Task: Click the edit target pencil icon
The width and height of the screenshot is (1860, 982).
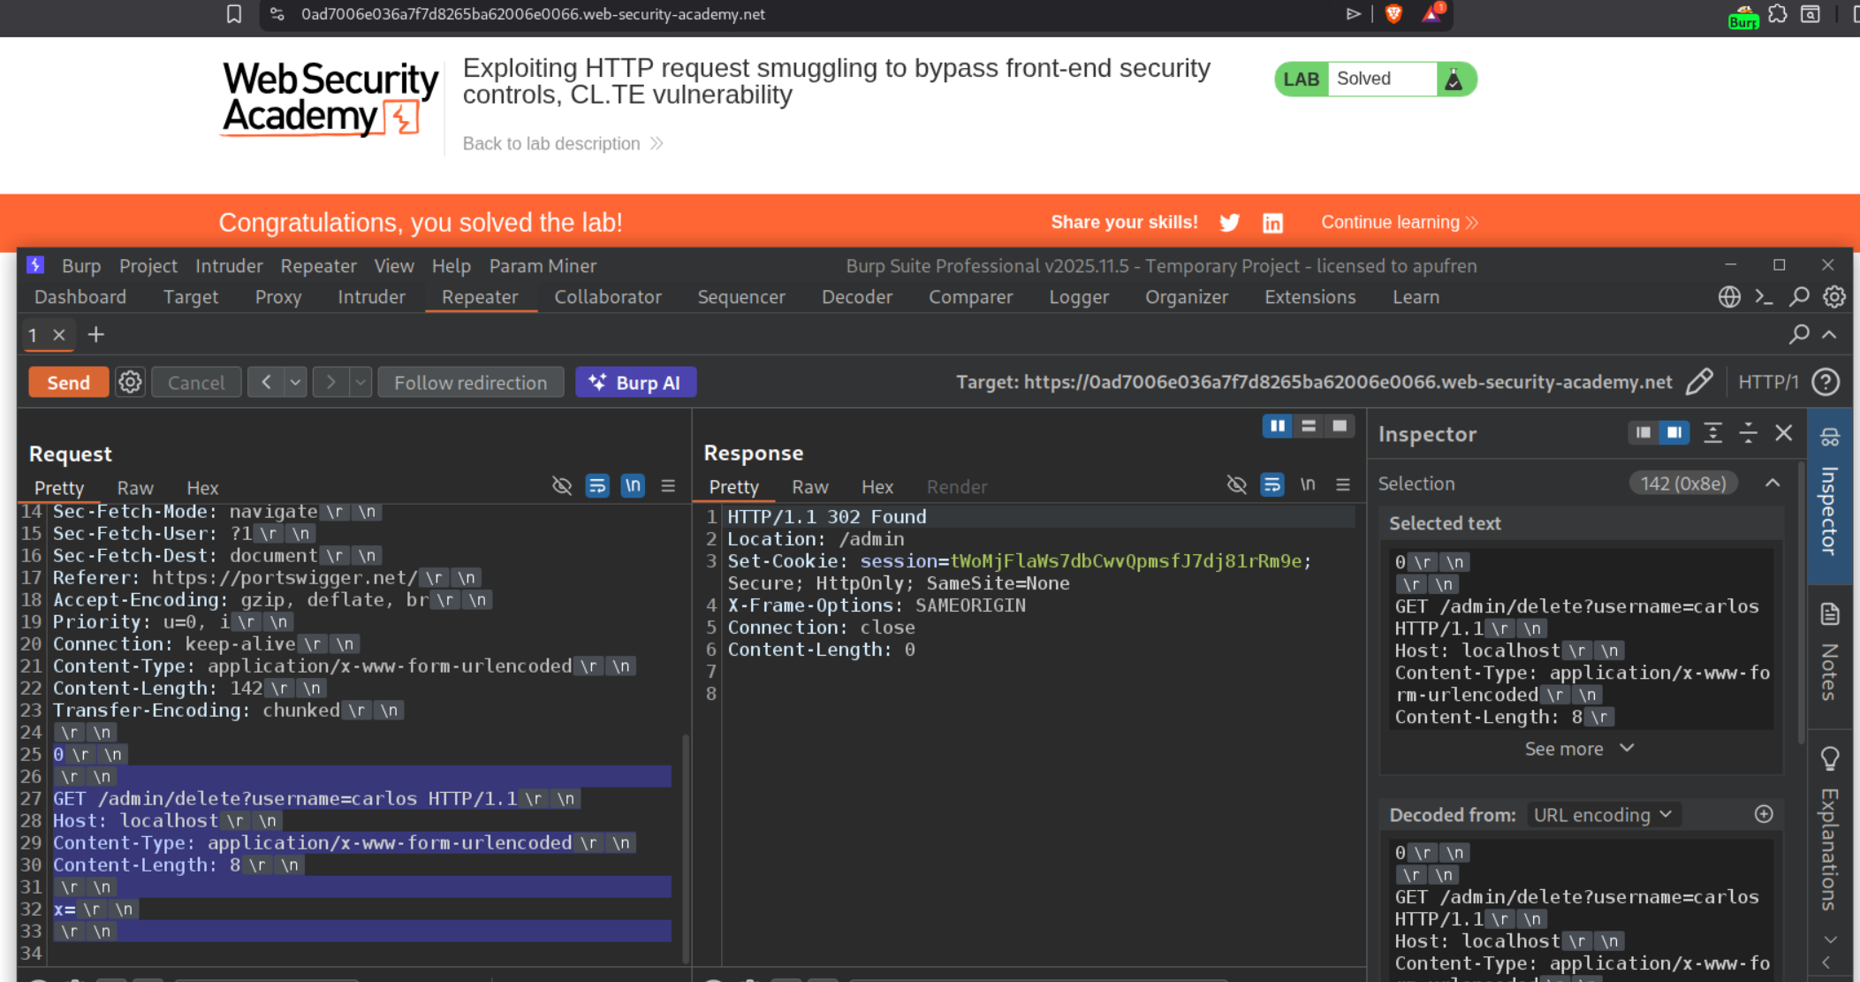Action: [1698, 382]
